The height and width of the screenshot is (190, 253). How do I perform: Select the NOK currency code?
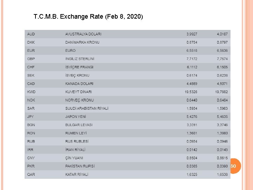click(31, 100)
